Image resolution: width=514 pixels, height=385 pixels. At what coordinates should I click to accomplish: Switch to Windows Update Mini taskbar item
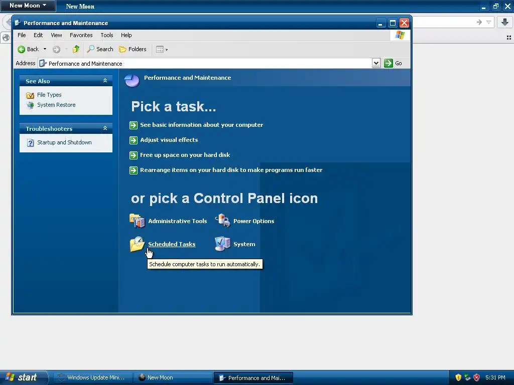(92, 377)
